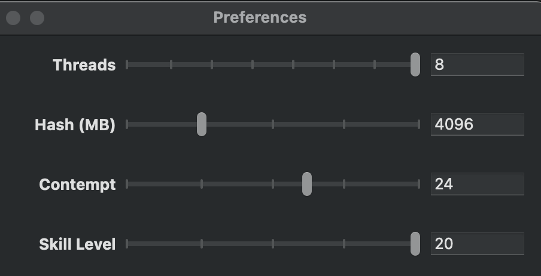This screenshot has height=276, width=541.
Task: Click the Threads label text
Action: (84, 65)
